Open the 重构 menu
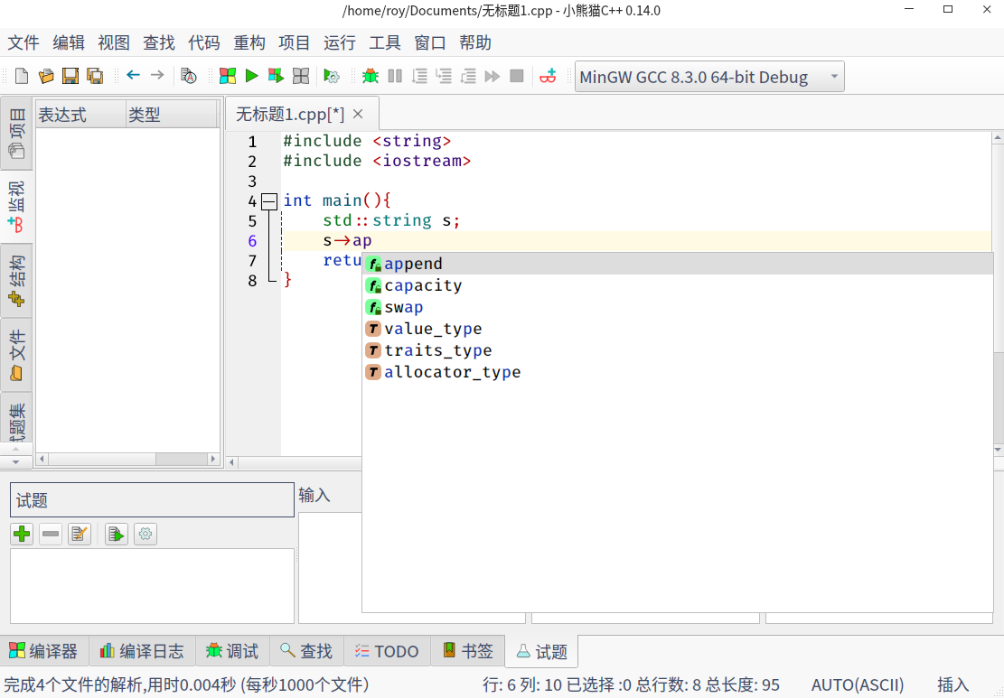This screenshot has width=1004, height=698. click(249, 42)
